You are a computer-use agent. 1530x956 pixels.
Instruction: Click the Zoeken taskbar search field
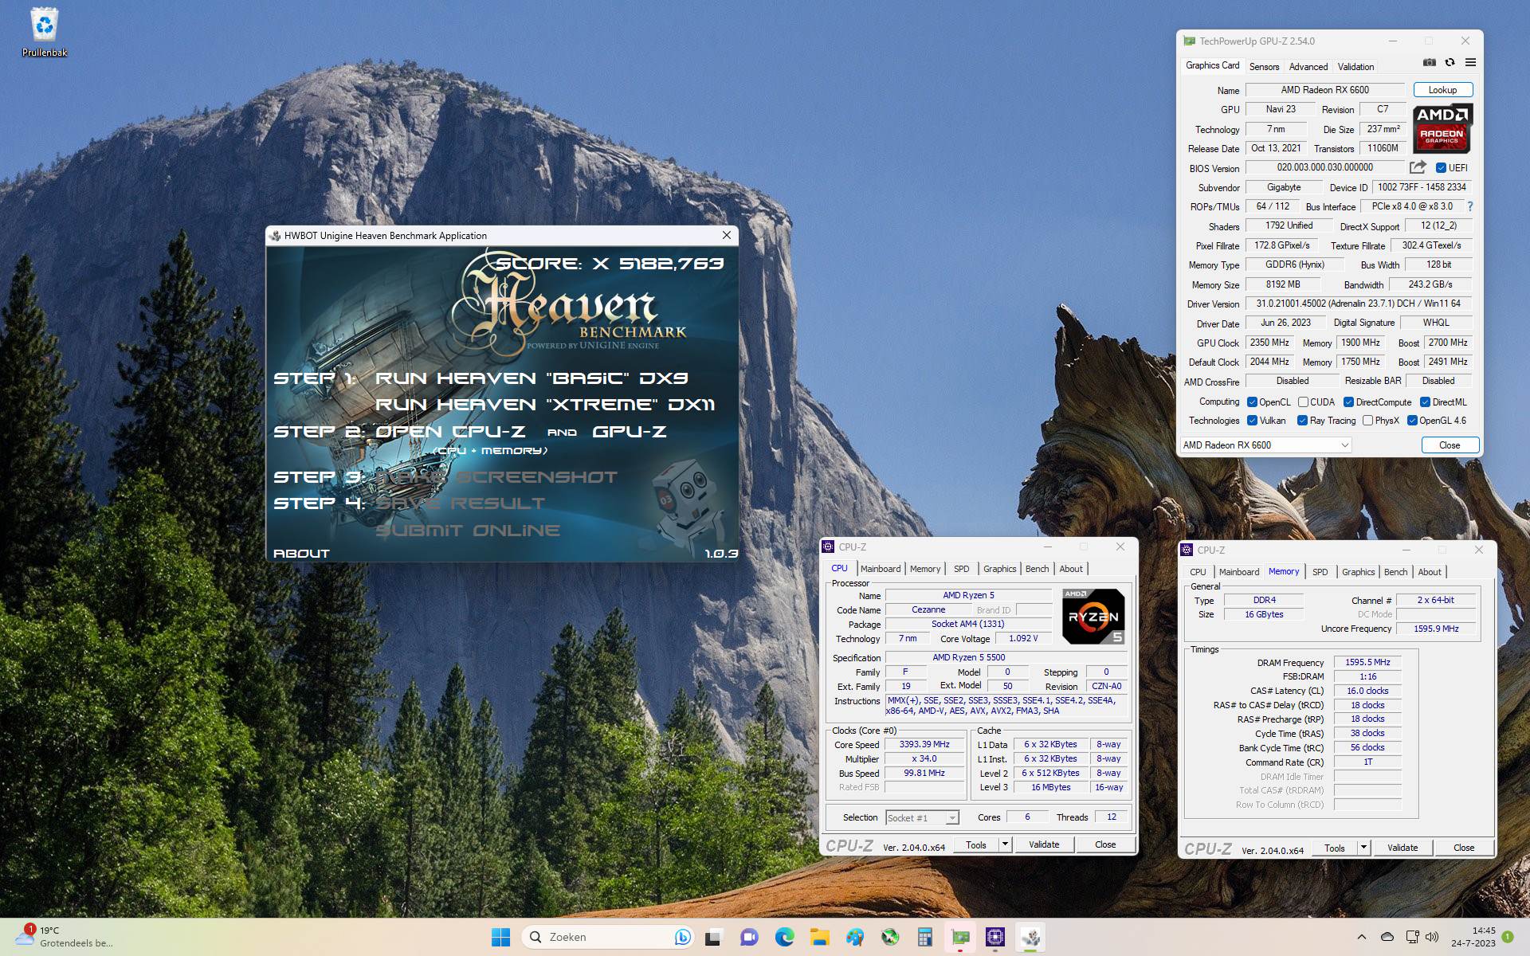click(x=607, y=937)
